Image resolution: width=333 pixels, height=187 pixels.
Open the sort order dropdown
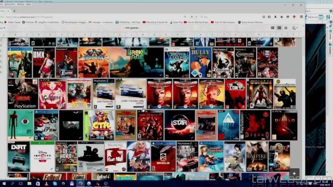coord(294,28)
